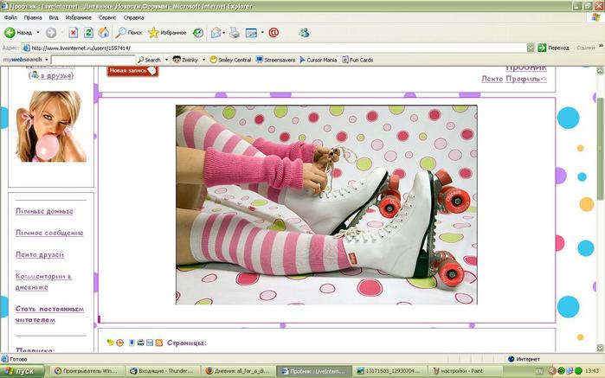Click the Личное сообщение sidebar link
The width and height of the screenshot is (605, 378).
(x=49, y=233)
